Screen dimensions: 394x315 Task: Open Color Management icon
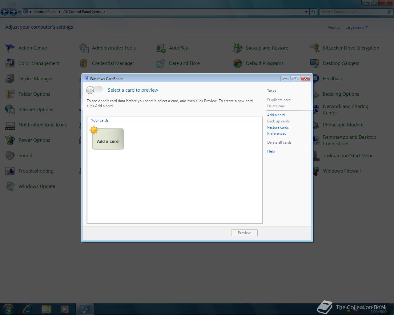(x=10, y=63)
